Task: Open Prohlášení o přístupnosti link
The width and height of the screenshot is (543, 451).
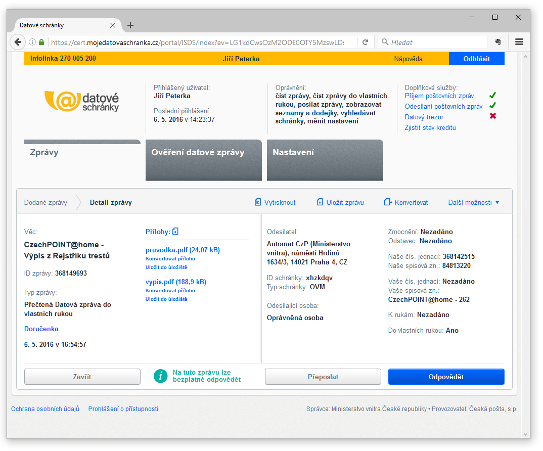Action: (123, 409)
